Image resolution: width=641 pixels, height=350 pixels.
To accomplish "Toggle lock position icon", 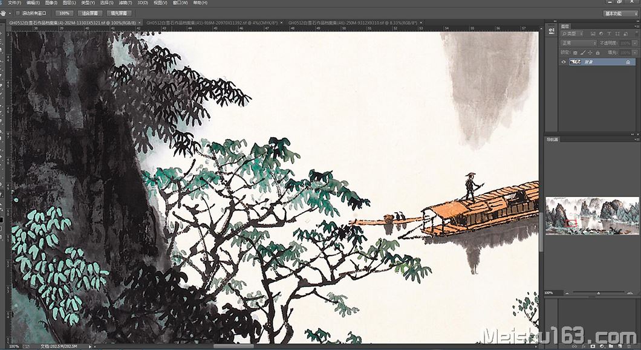I will 590,53.
